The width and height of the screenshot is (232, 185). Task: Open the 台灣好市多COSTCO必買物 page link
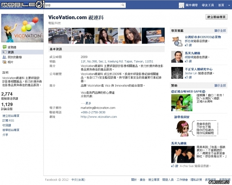coord(203,37)
